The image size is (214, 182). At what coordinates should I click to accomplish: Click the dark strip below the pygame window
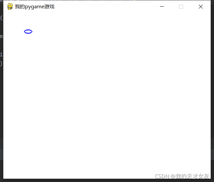(107, 180)
